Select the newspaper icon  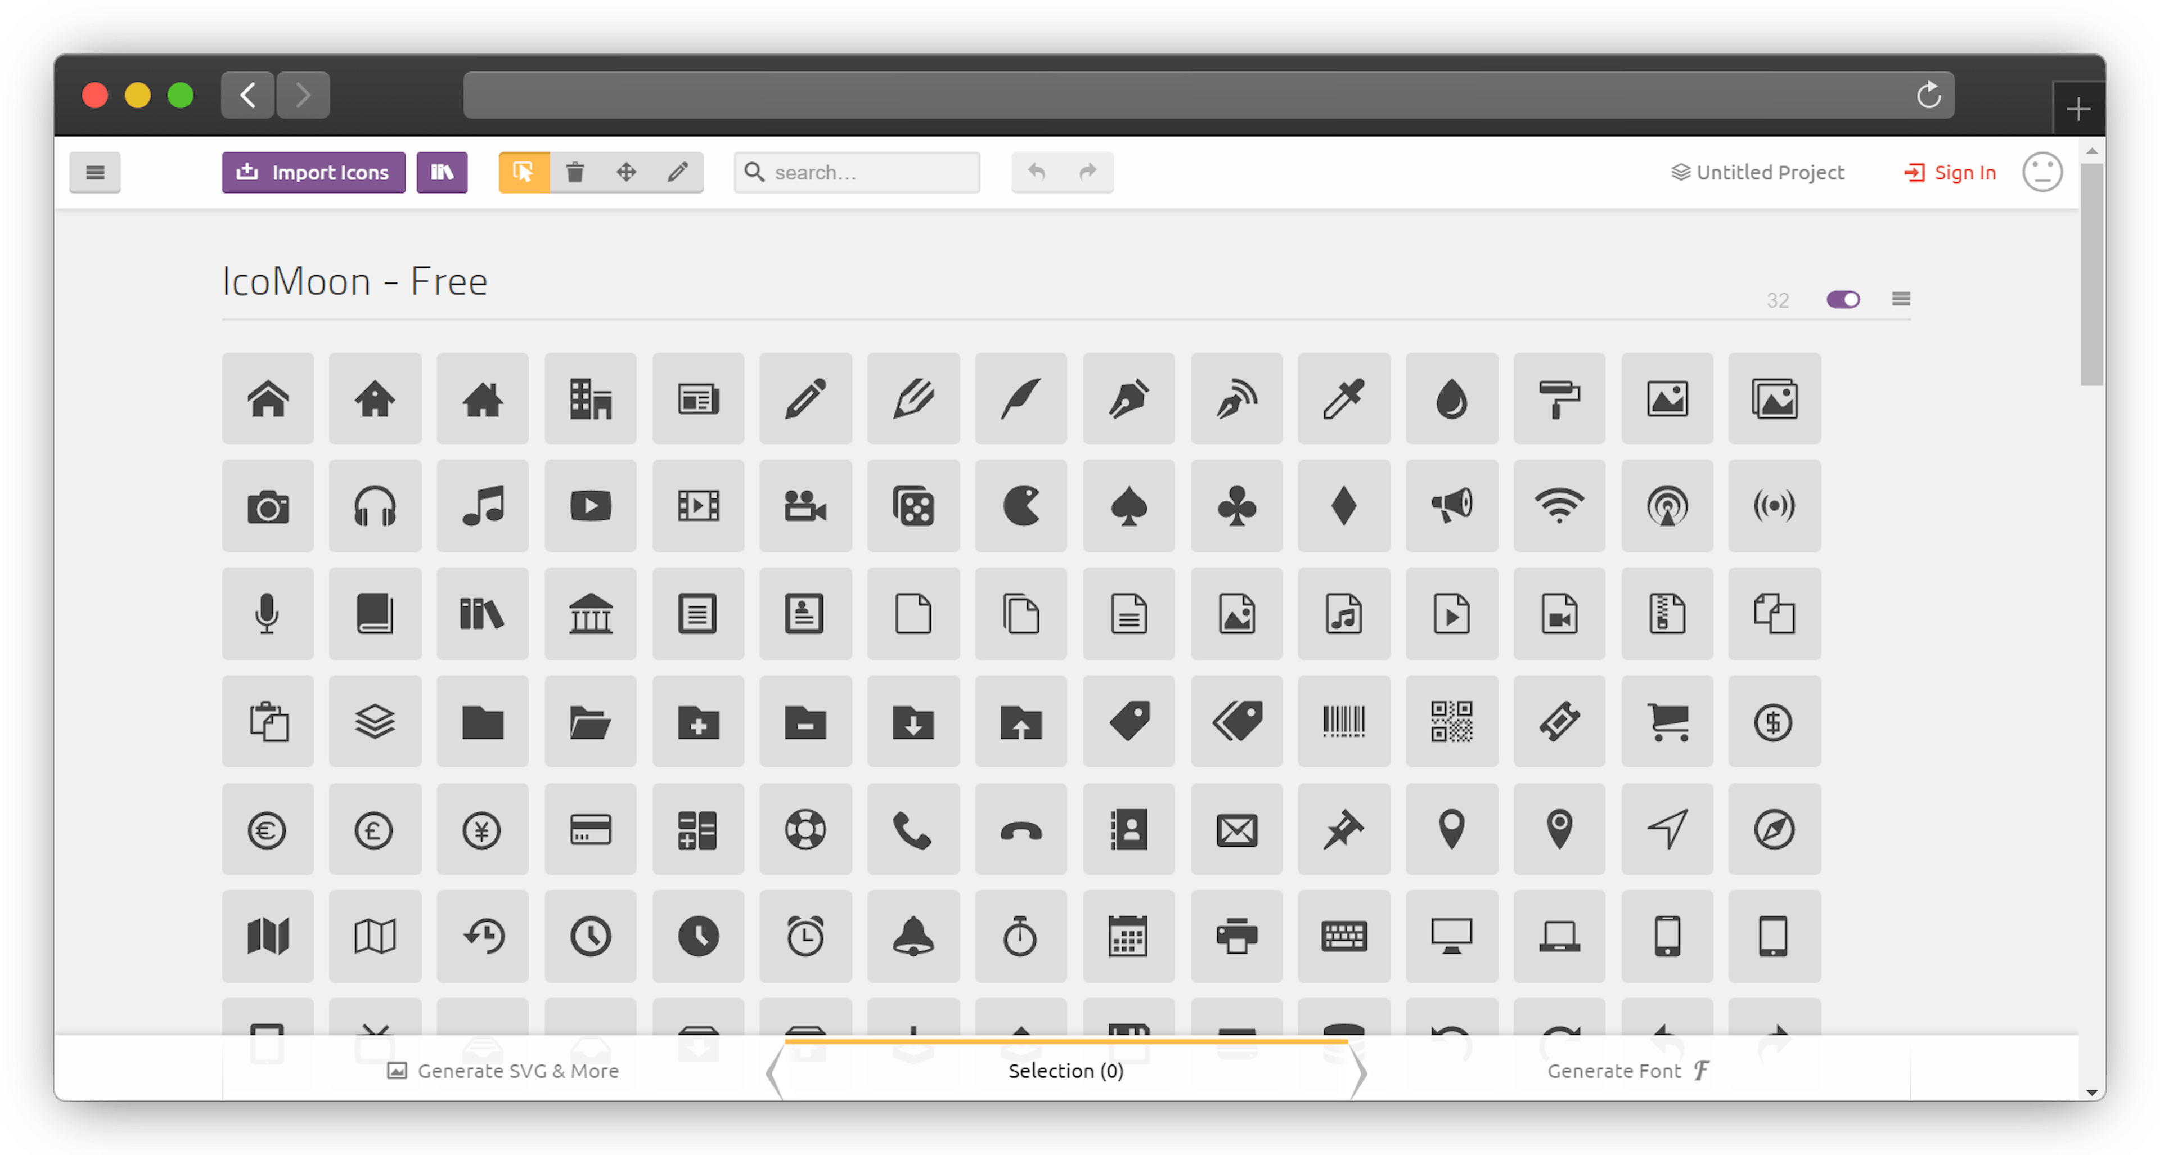click(697, 398)
